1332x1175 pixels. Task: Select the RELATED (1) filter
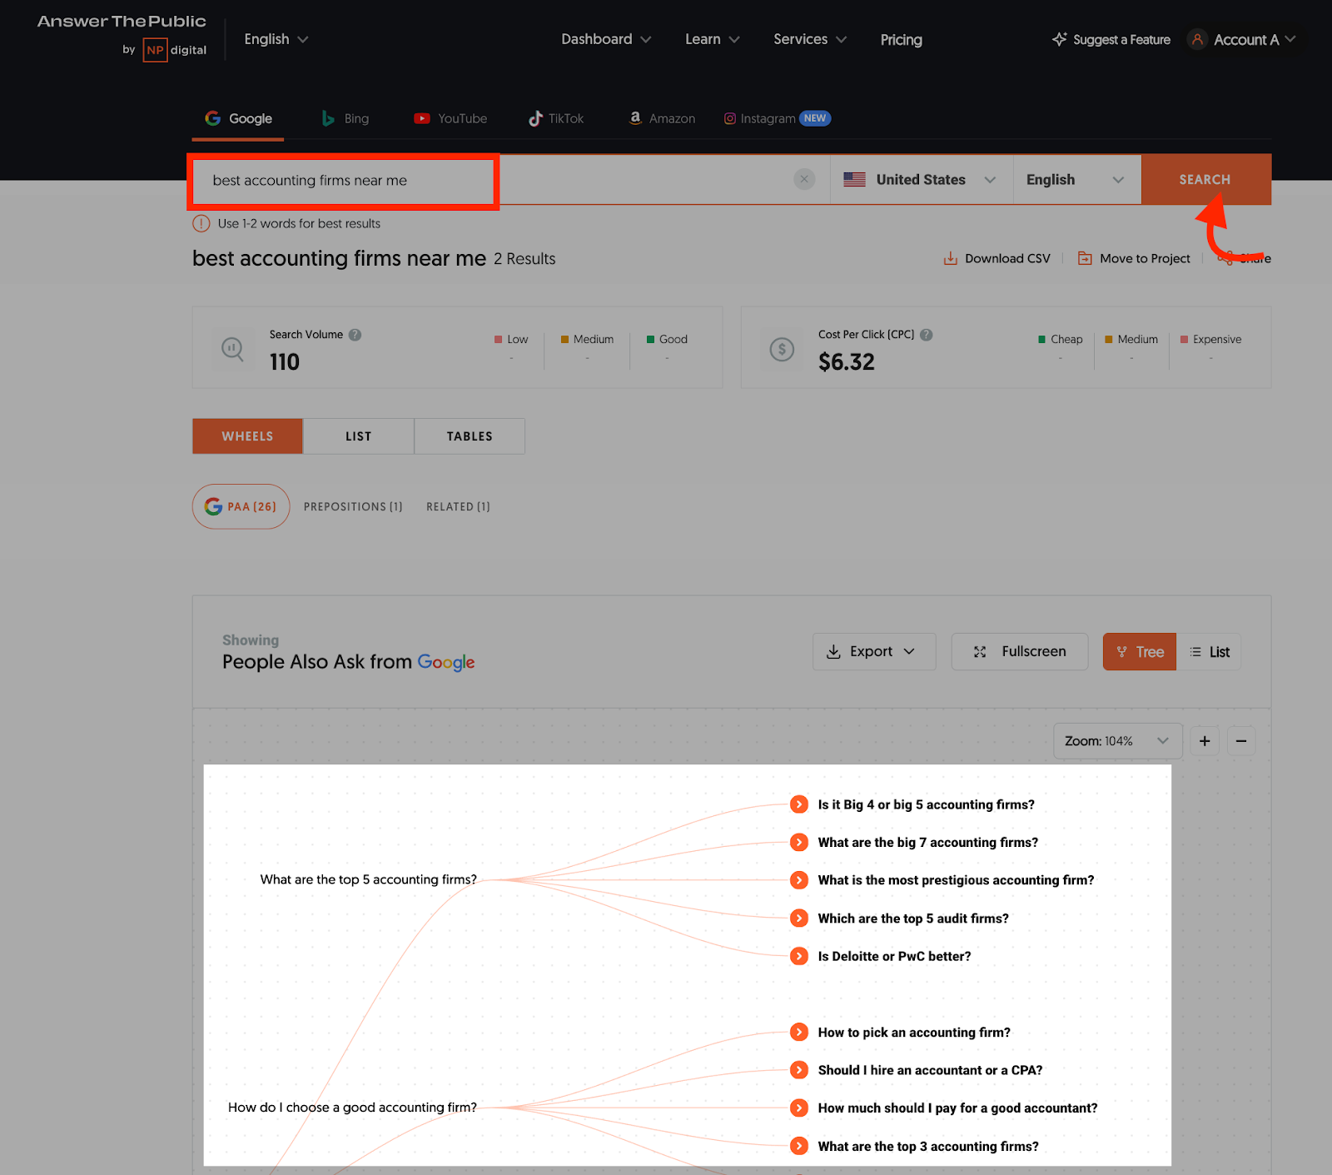point(458,506)
